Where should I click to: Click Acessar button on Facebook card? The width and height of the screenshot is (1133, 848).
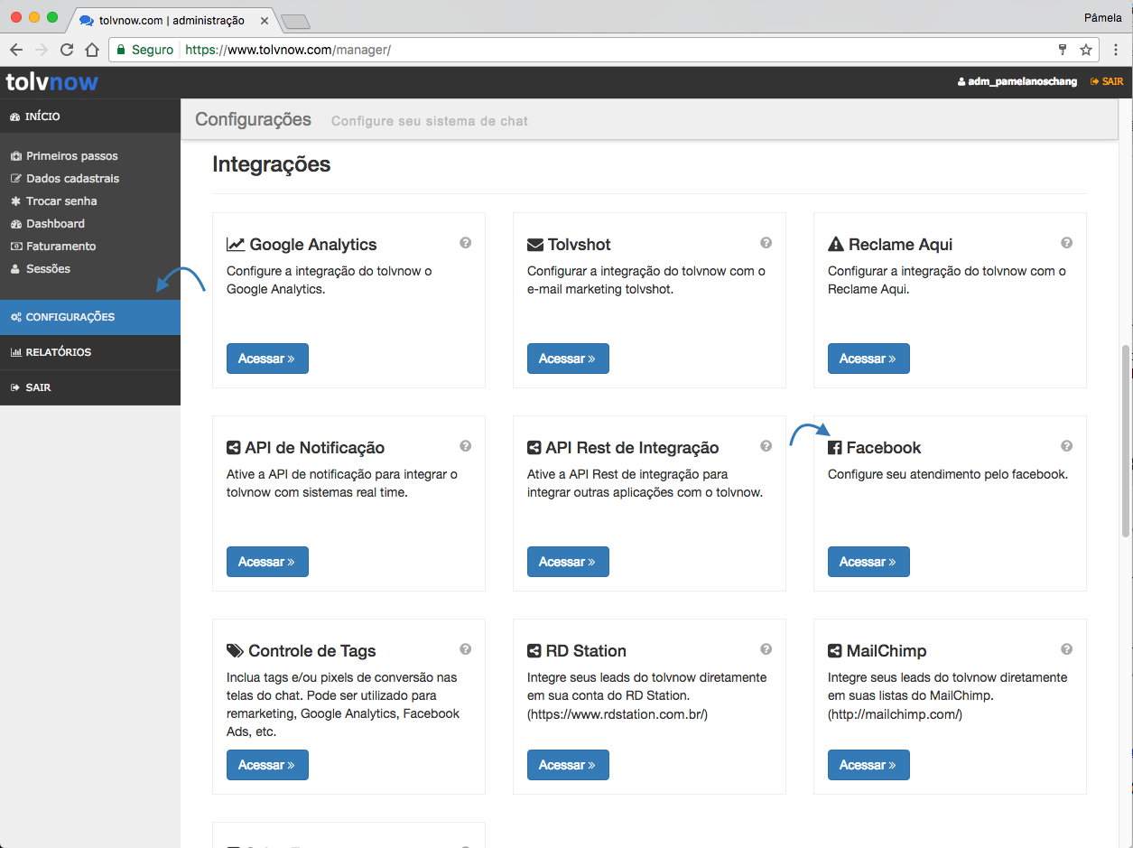tap(868, 562)
